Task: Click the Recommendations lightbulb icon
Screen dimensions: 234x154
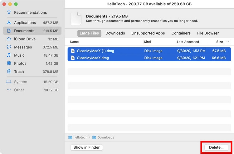Action: click(9, 12)
